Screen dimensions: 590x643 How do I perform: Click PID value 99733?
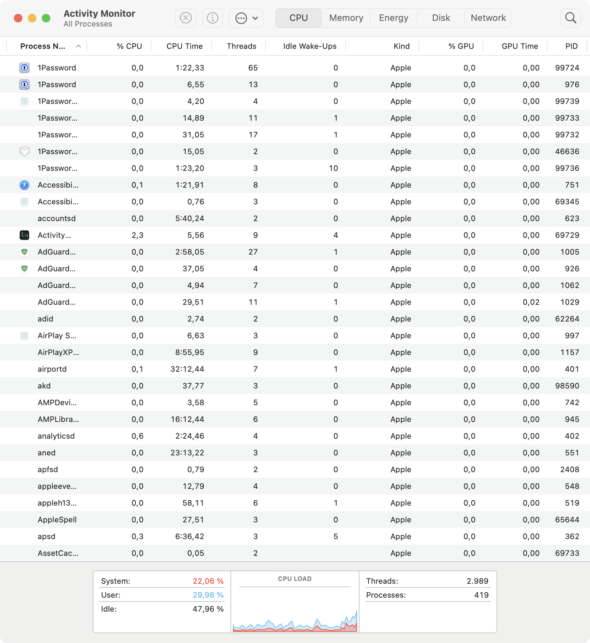tap(567, 118)
